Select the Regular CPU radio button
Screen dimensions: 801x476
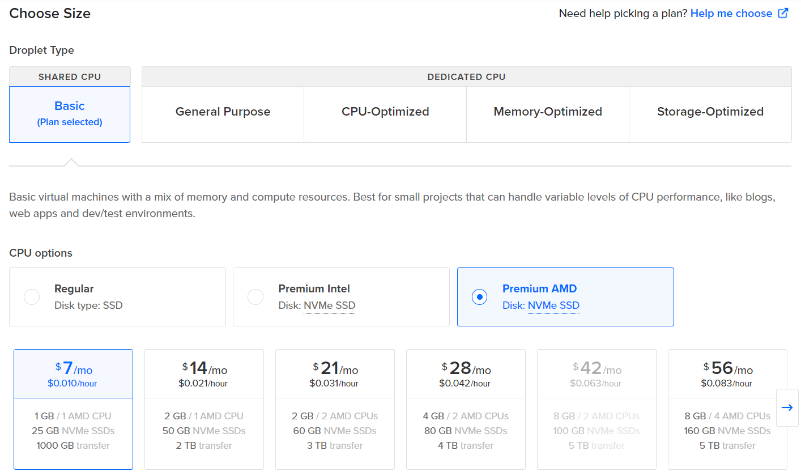pos(32,297)
